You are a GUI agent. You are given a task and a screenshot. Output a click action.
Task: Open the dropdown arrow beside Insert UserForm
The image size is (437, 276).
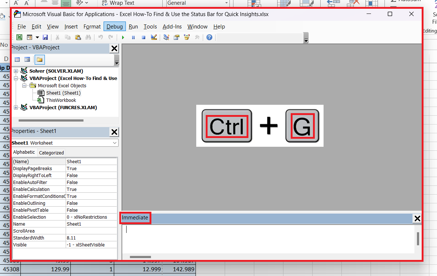click(x=37, y=37)
